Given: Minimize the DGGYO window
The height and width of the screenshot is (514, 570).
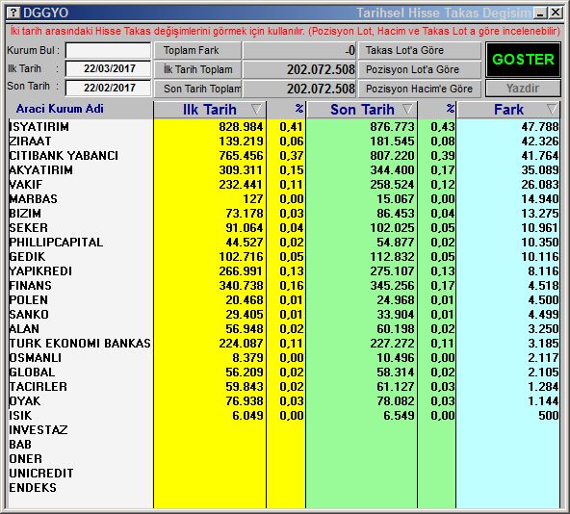Looking at the screenshot, I should [x=540, y=13].
